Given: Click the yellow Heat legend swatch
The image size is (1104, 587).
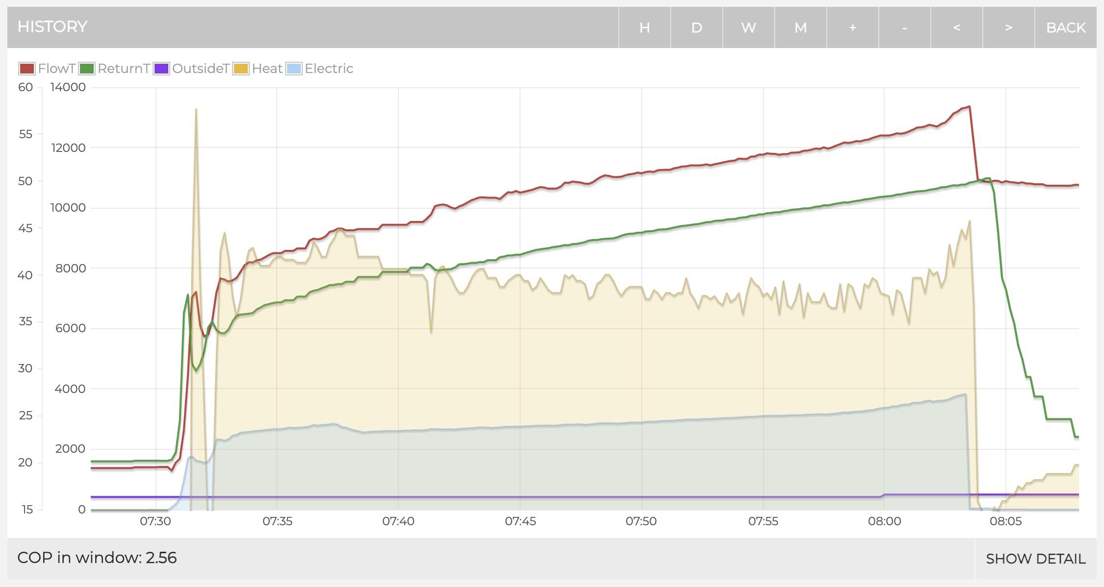Looking at the screenshot, I should click(x=241, y=69).
